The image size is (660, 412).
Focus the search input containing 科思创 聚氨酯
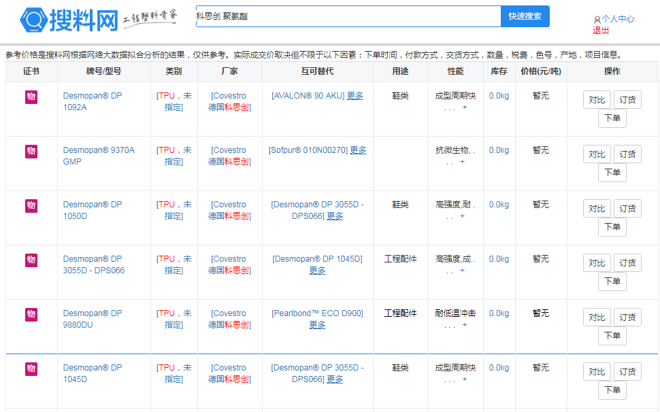347,16
